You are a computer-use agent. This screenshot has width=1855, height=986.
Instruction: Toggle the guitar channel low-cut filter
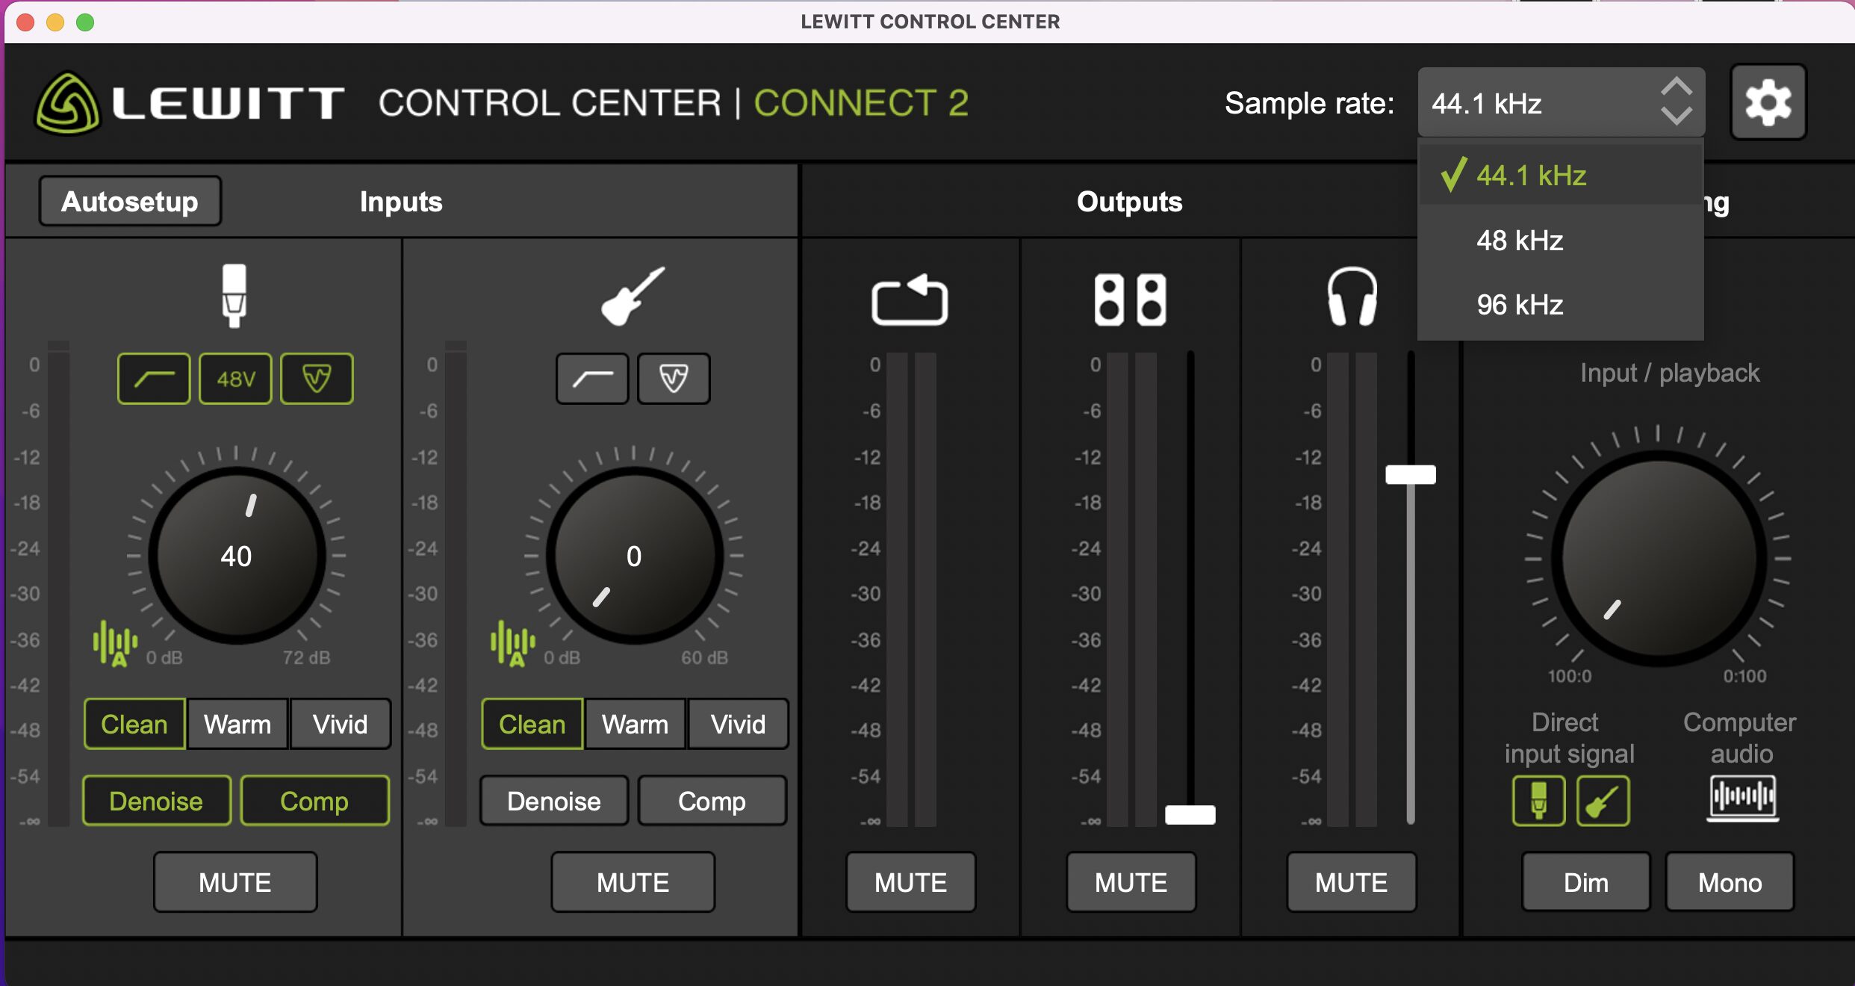(x=592, y=379)
